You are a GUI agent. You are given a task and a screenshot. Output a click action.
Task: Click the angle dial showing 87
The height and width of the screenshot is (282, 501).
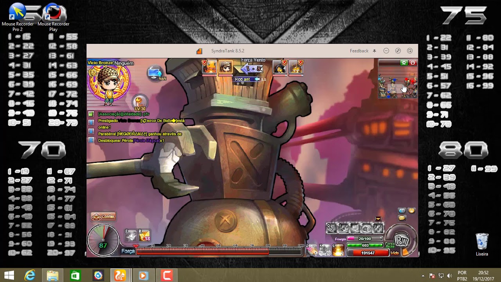tap(103, 240)
